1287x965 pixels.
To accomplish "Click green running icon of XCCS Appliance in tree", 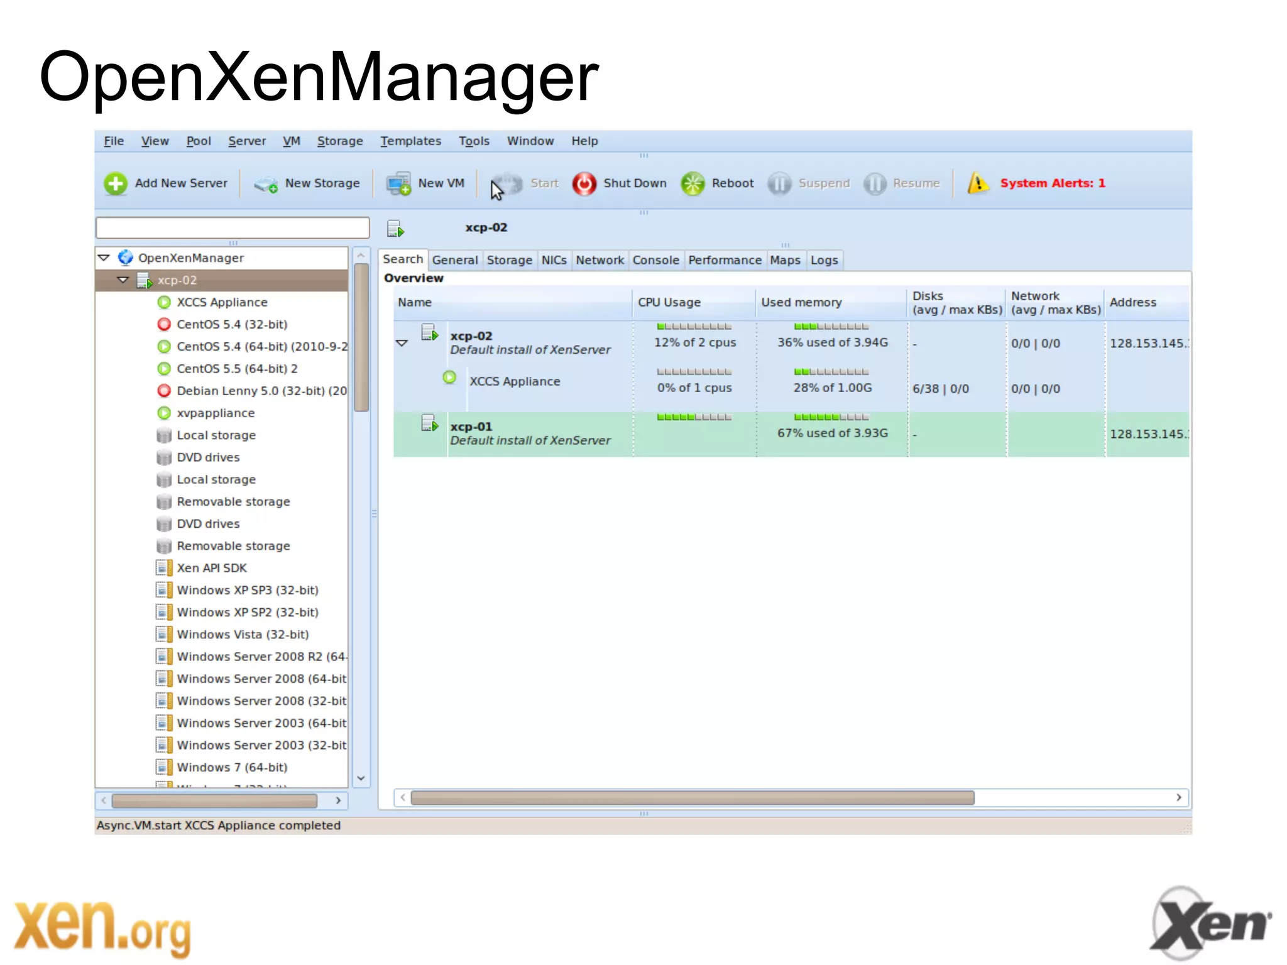I will [164, 302].
